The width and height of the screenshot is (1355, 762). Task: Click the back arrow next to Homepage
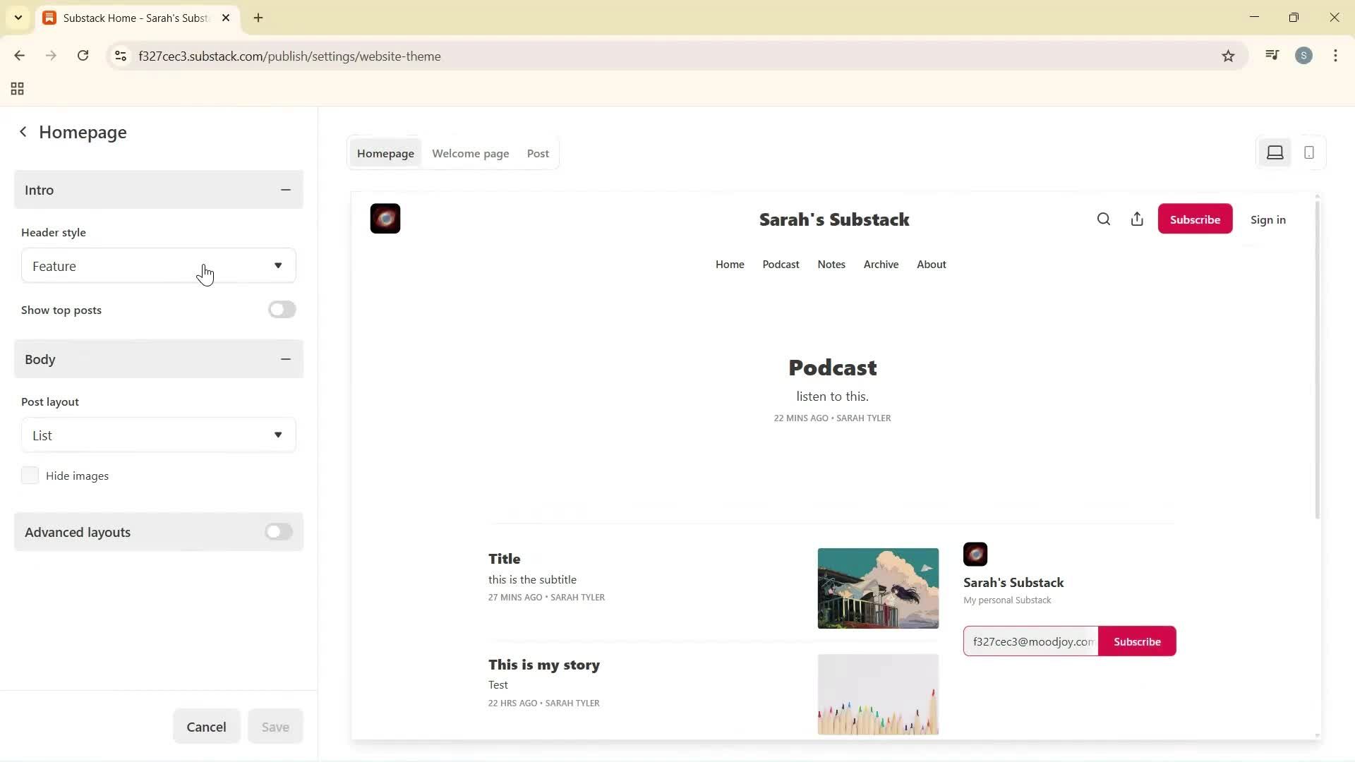coord(23,132)
